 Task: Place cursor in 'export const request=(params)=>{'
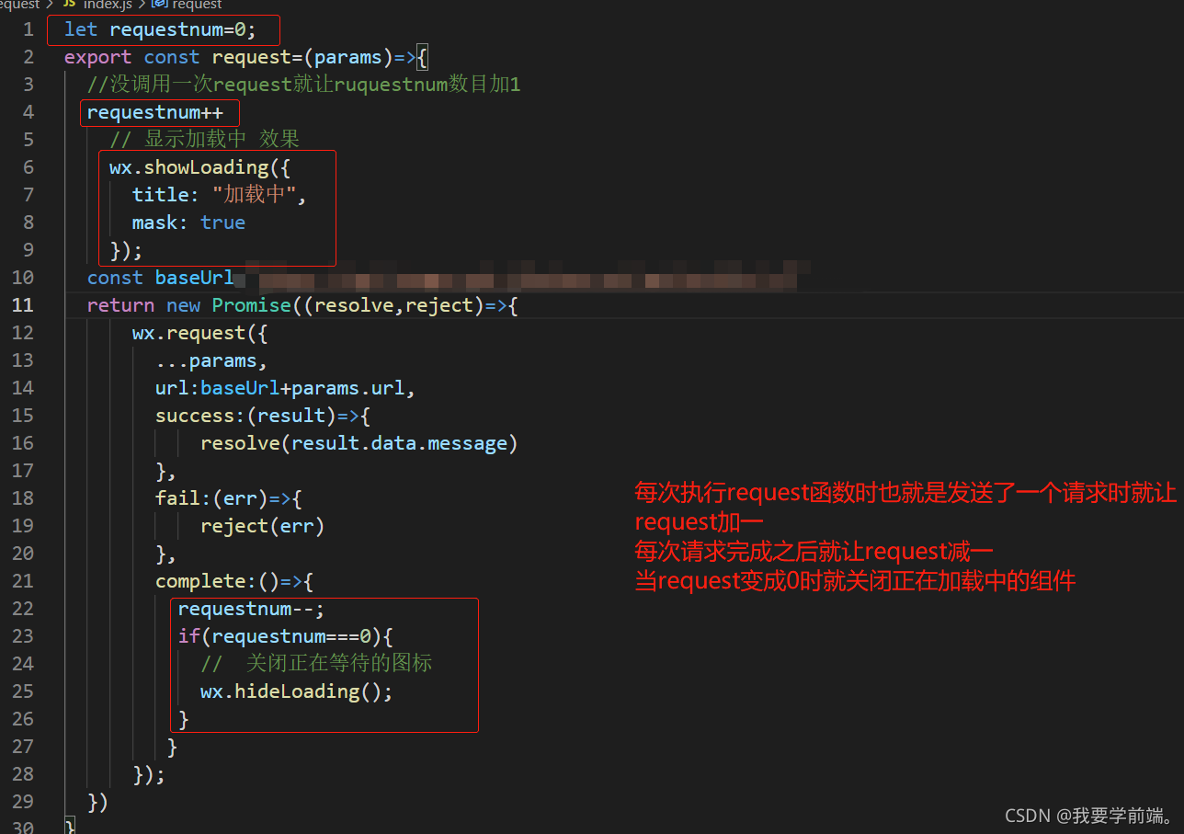tap(245, 57)
